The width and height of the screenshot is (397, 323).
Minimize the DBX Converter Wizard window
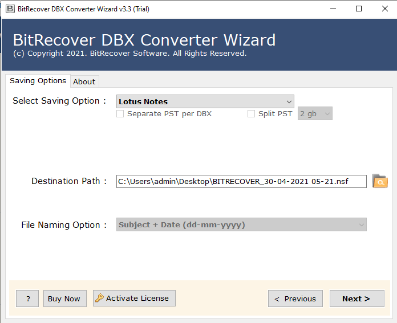pyautogui.click(x=332, y=9)
